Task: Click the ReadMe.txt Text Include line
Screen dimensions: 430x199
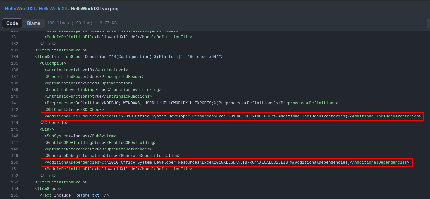Action: (74, 195)
